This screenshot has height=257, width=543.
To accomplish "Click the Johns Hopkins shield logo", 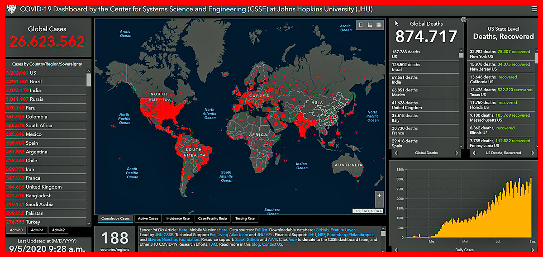I will 12,9.
